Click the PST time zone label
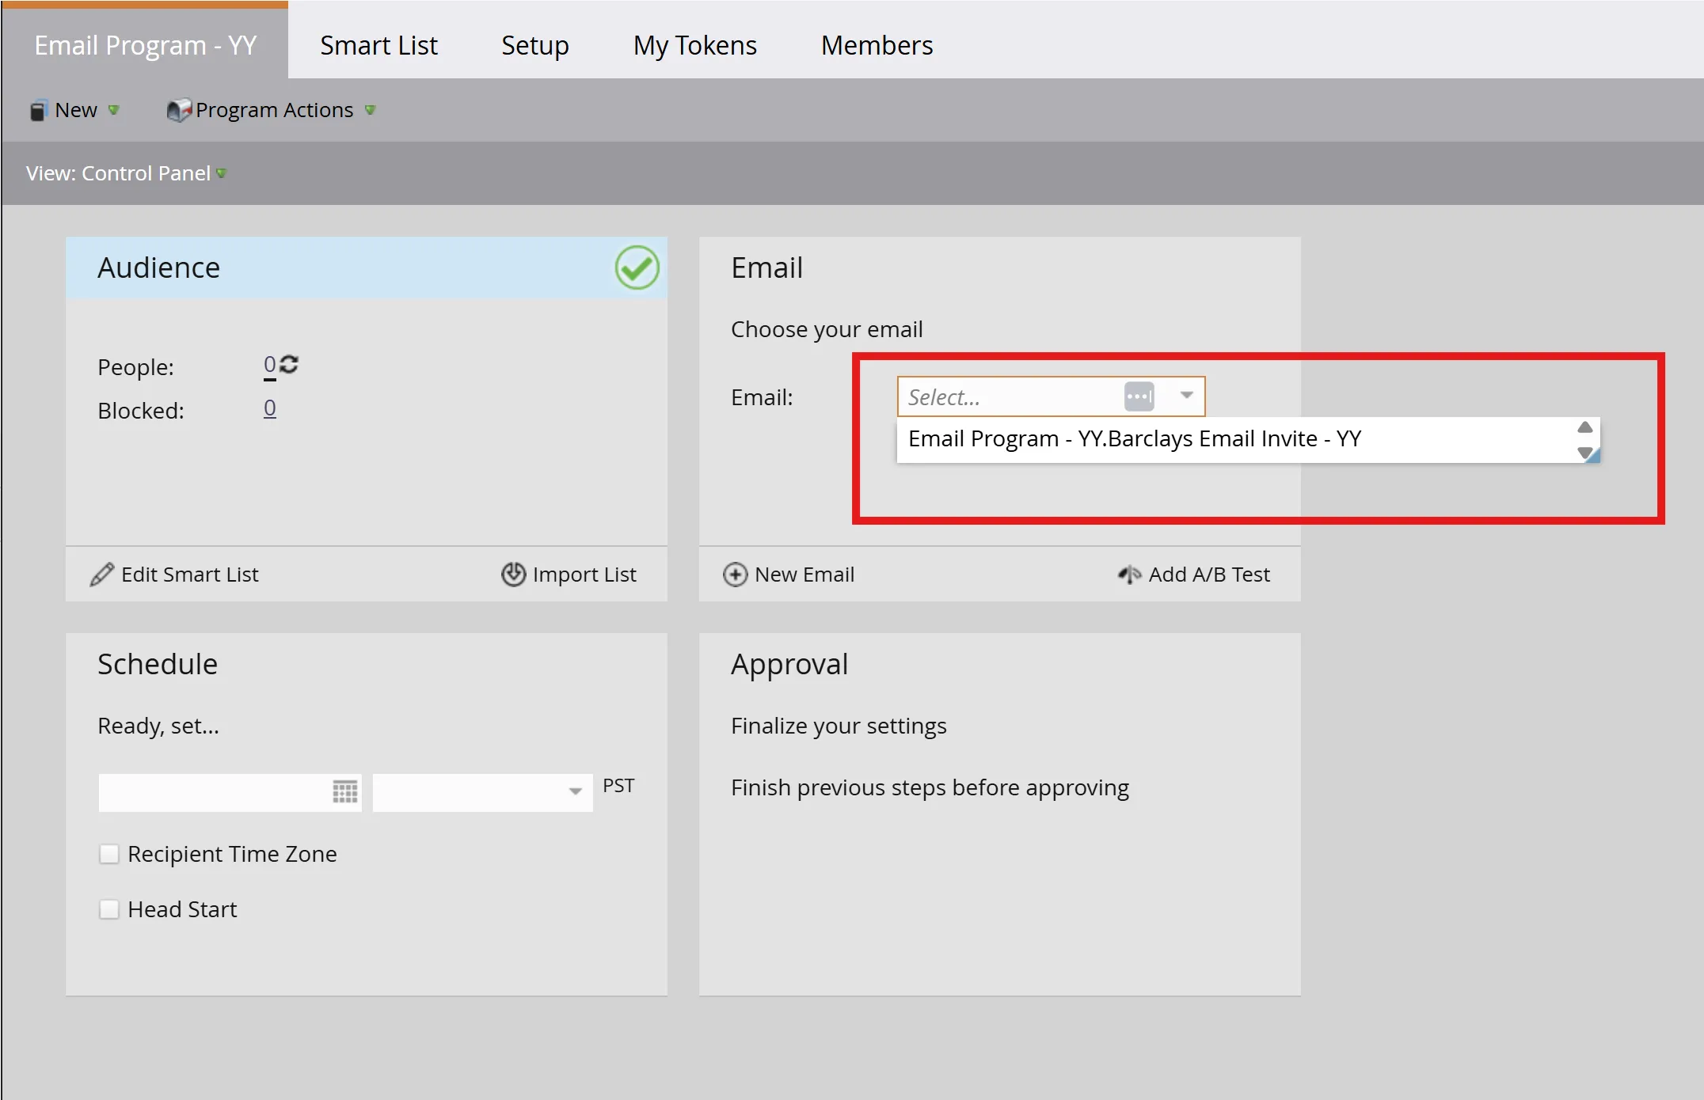Viewport: 1704px width, 1100px height. point(618,785)
